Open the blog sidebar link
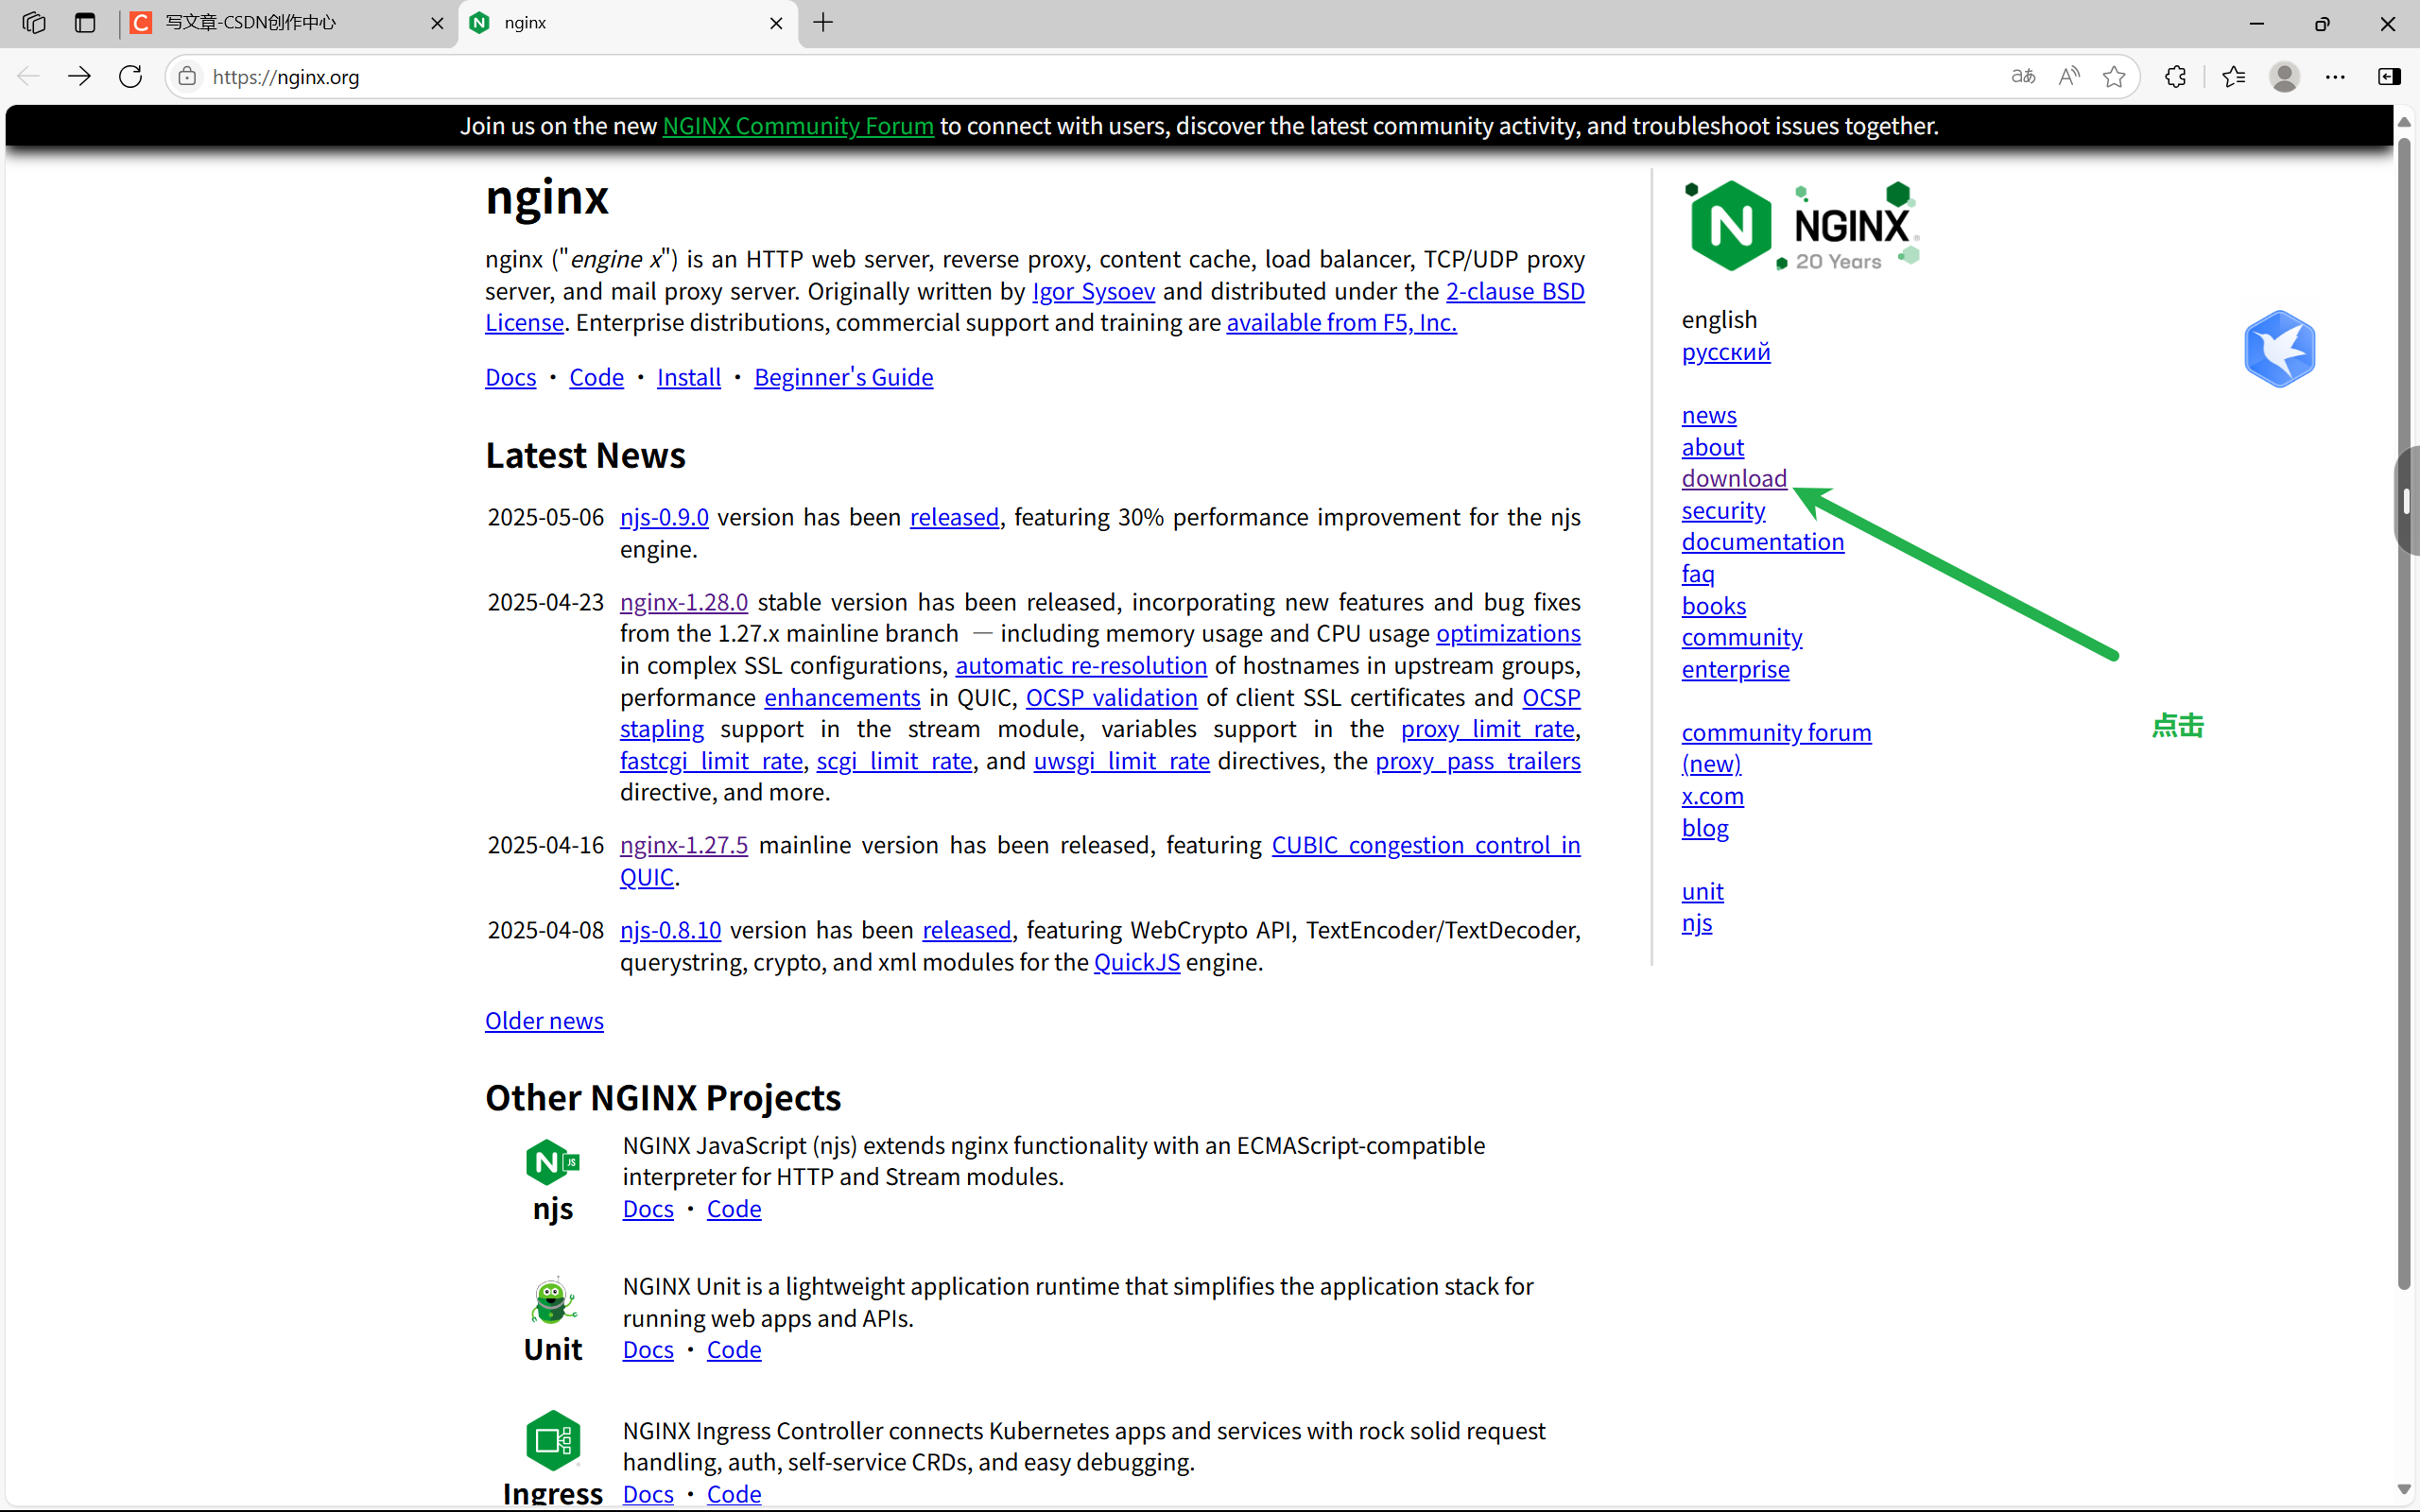 [1705, 828]
